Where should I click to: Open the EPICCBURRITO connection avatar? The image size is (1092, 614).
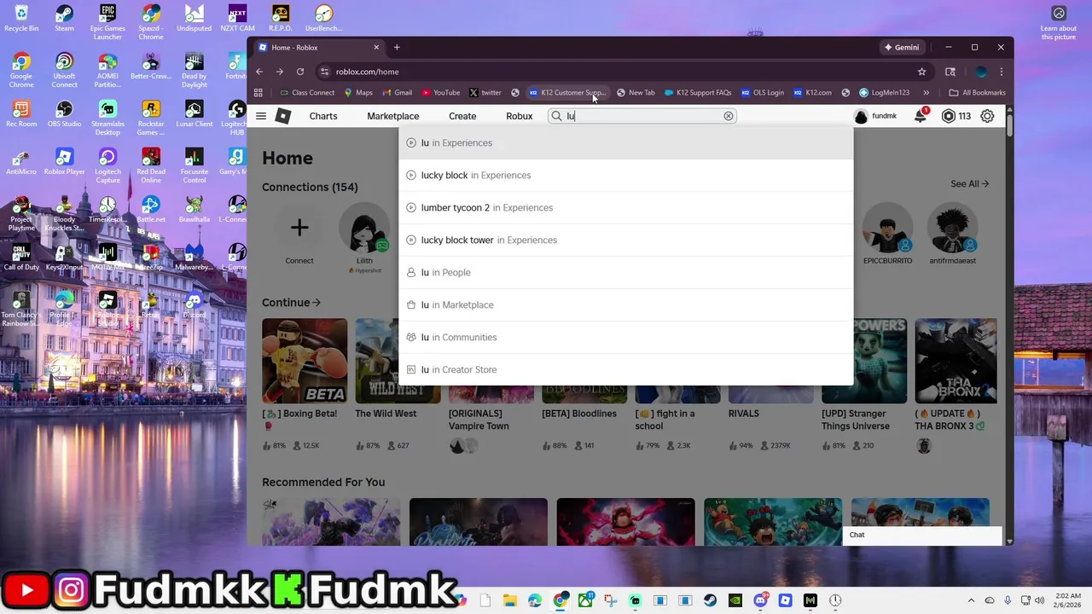tap(888, 228)
